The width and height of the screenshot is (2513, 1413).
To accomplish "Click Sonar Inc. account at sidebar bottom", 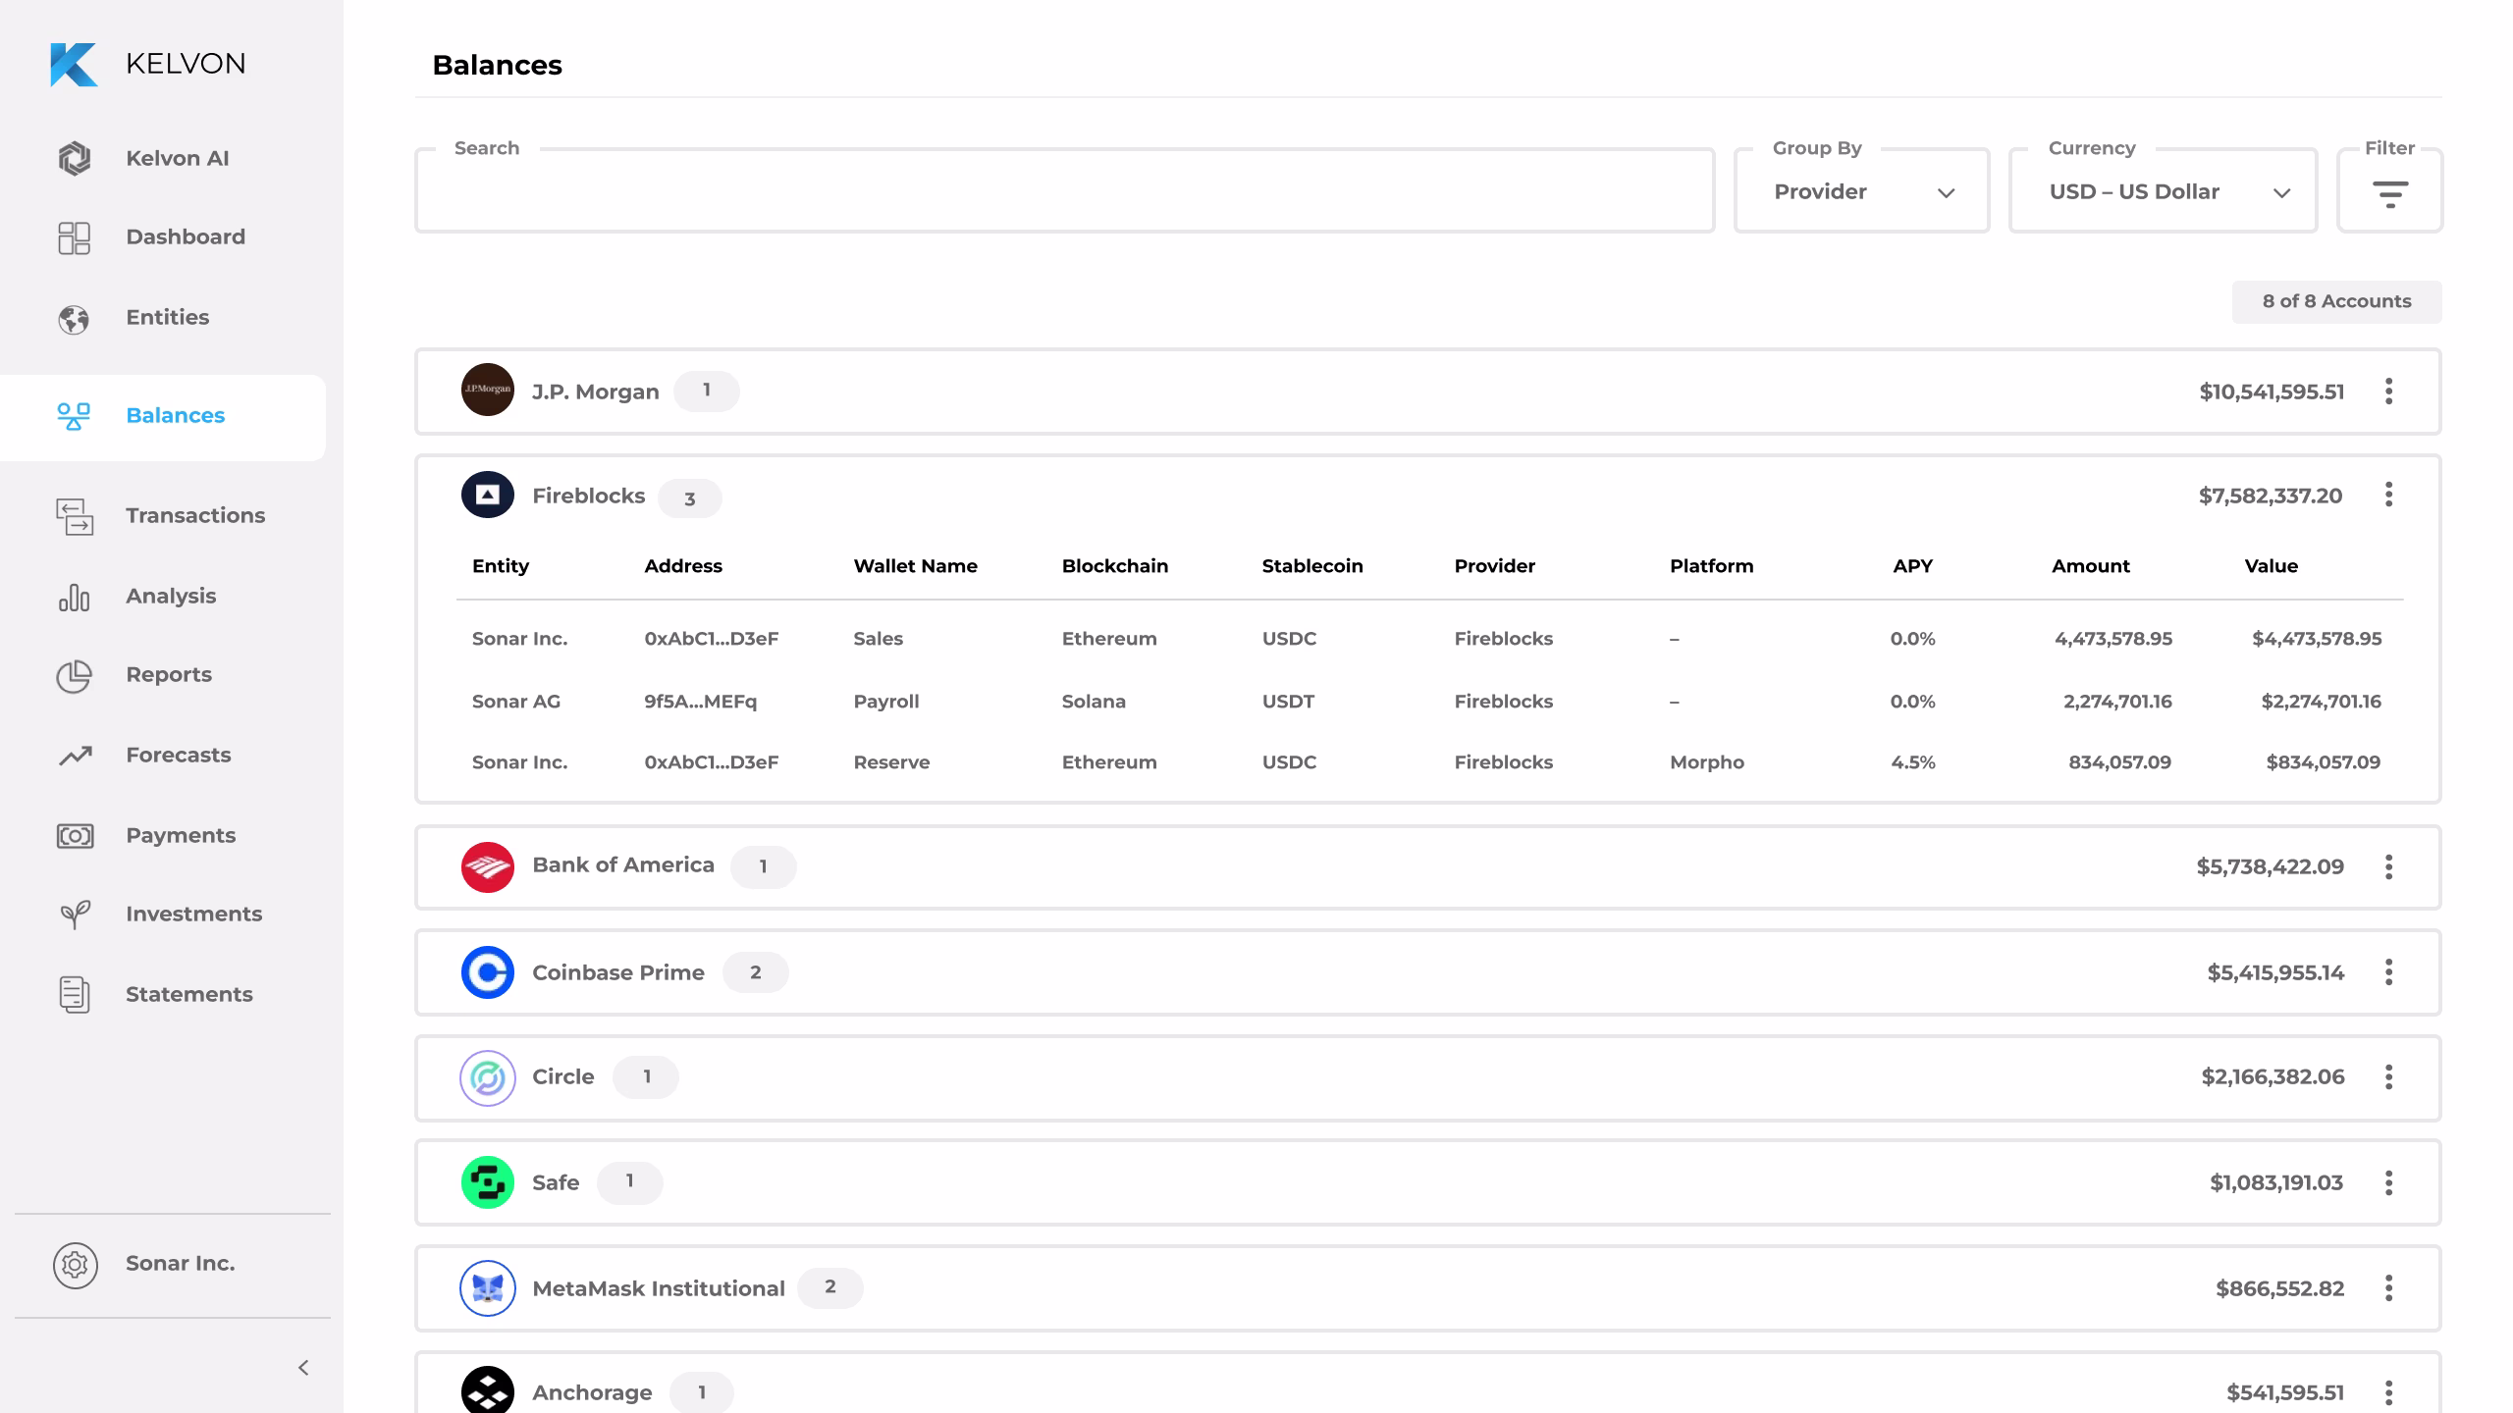I will 180,1264.
